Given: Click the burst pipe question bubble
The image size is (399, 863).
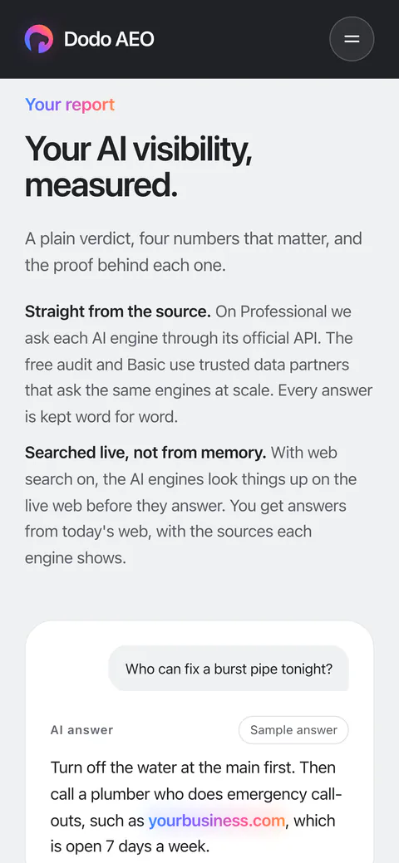Looking at the screenshot, I should (x=229, y=669).
